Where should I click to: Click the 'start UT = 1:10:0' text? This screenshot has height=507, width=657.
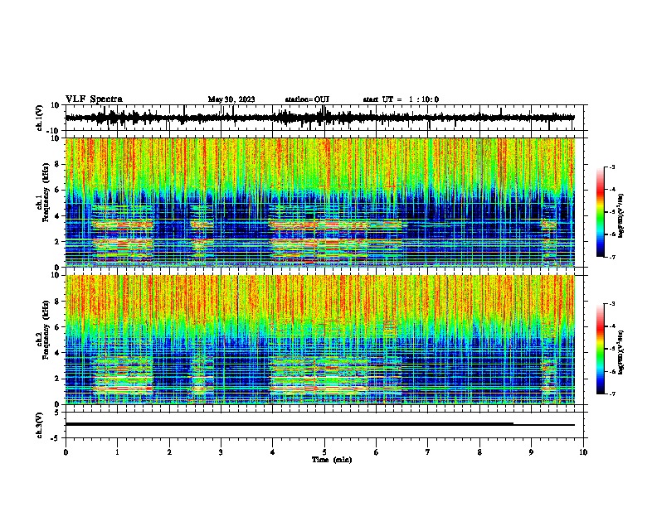401,99
